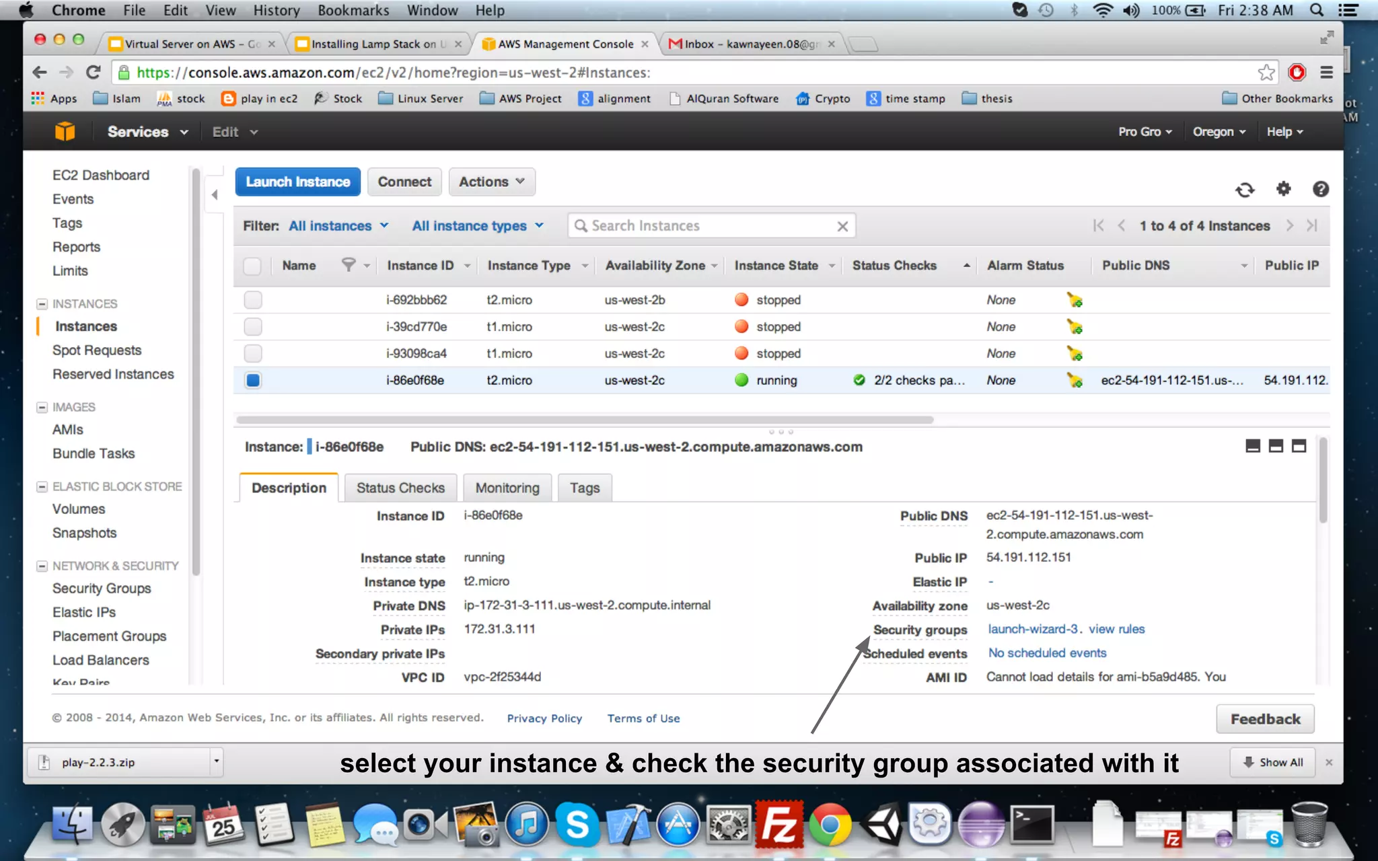The height and width of the screenshot is (861, 1378).
Task: Click the red Opera-style extension icon
Action: 1297,72
